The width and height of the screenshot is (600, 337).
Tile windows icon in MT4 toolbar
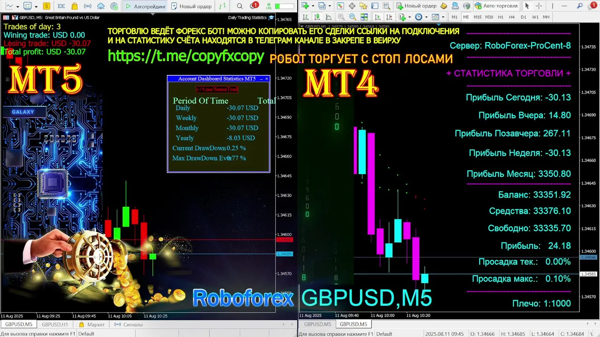coord(364,17)
